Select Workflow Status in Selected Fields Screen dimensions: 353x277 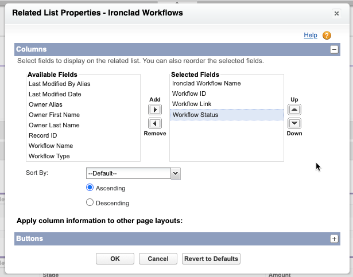click(x=227, y=115)
